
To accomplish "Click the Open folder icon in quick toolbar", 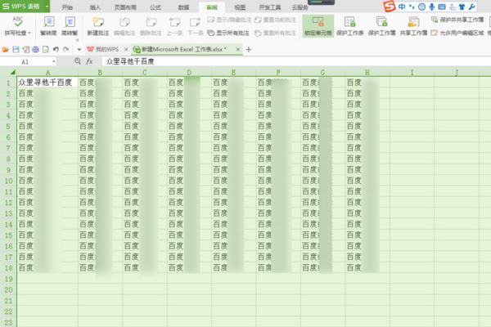I will click(6, 49).
